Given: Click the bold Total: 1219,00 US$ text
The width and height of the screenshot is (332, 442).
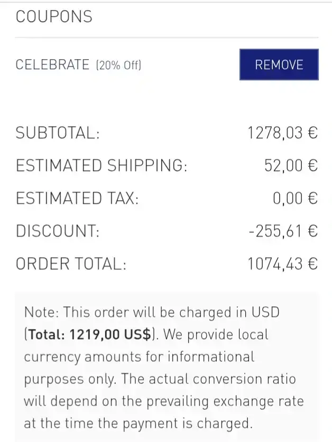Looking at the screenshot, I should tap(91, 335).
